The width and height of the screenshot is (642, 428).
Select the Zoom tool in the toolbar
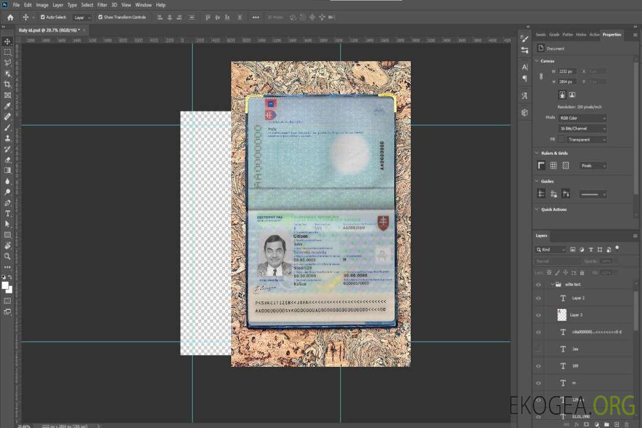pos(8,256)
